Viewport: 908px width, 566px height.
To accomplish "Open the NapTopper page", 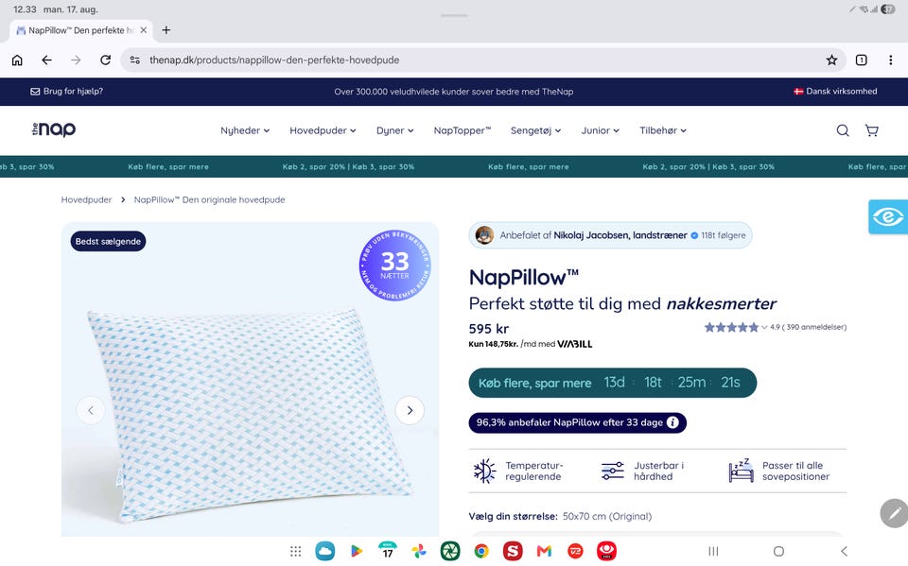I will pyautogui.click(x=463, y=130).
